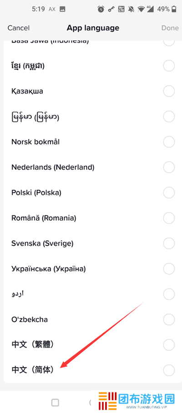This screenshot has width=182, height=413.
Task: Select the 中文（简体）radio button
Action: click(x=169, y=370)
